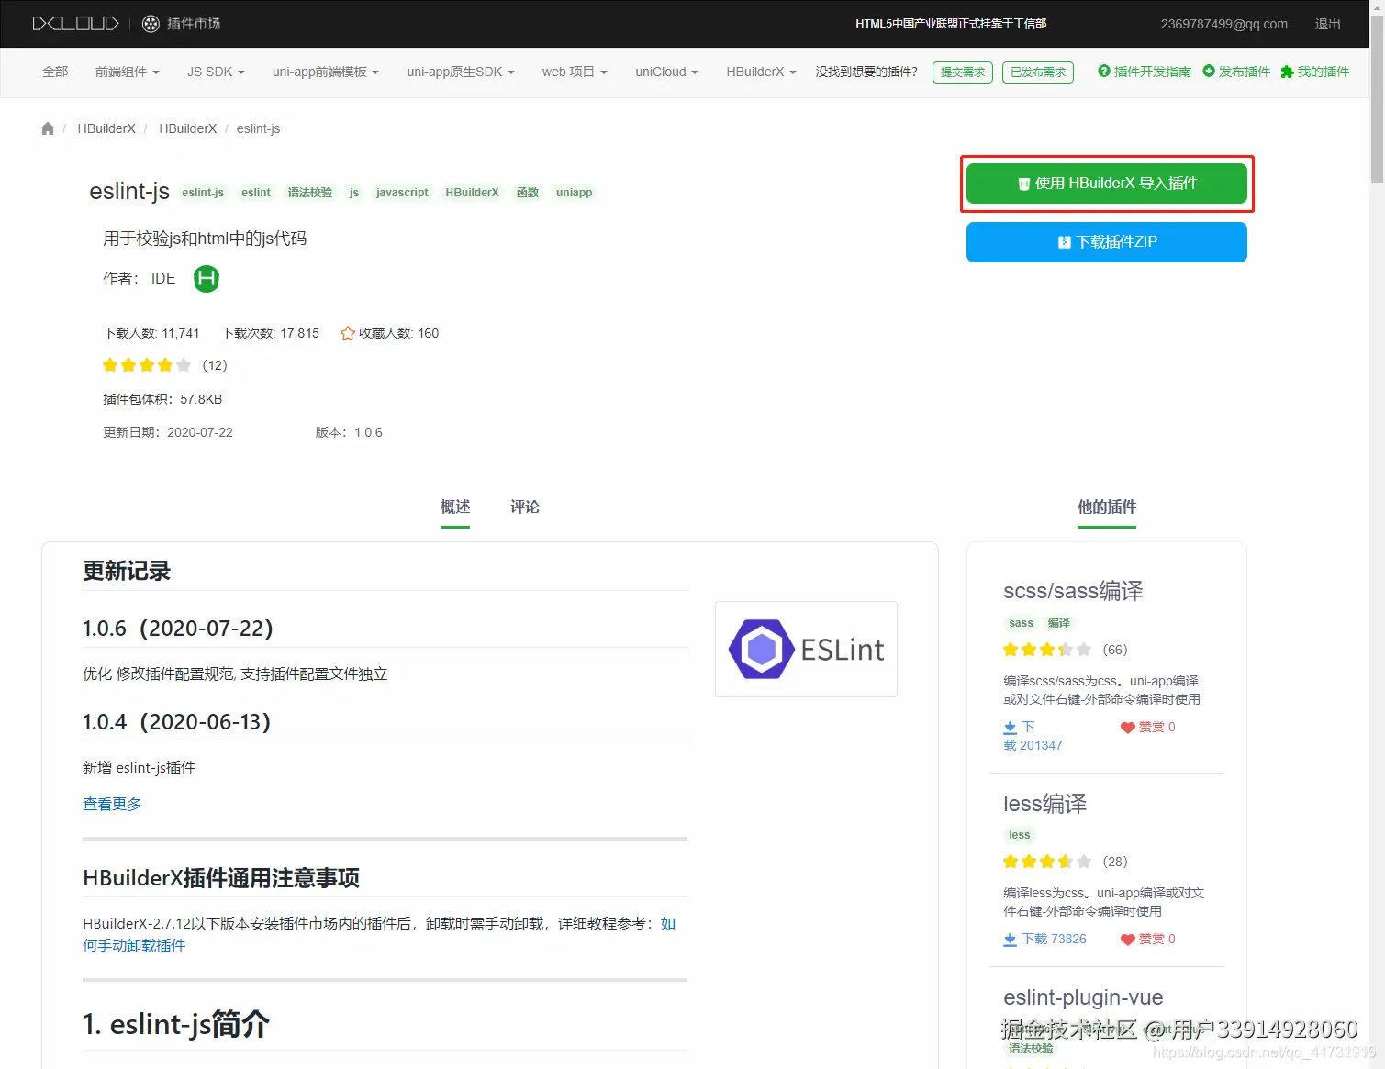Click 更新日期: 2020-07-22 text

tap(168, 432)
